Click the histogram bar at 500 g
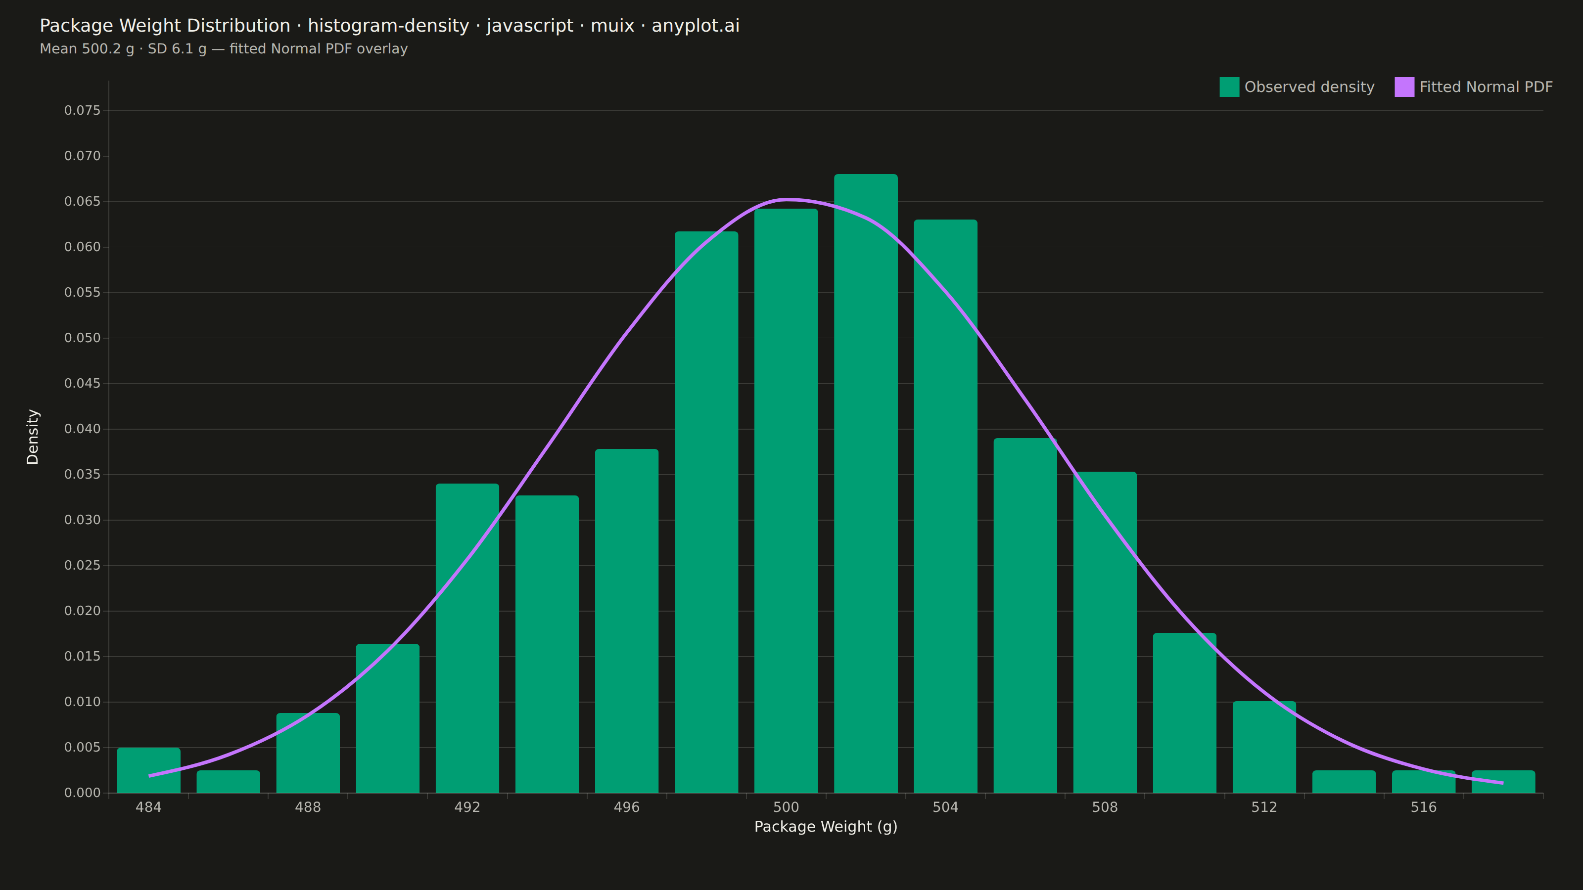 [786, 500]
